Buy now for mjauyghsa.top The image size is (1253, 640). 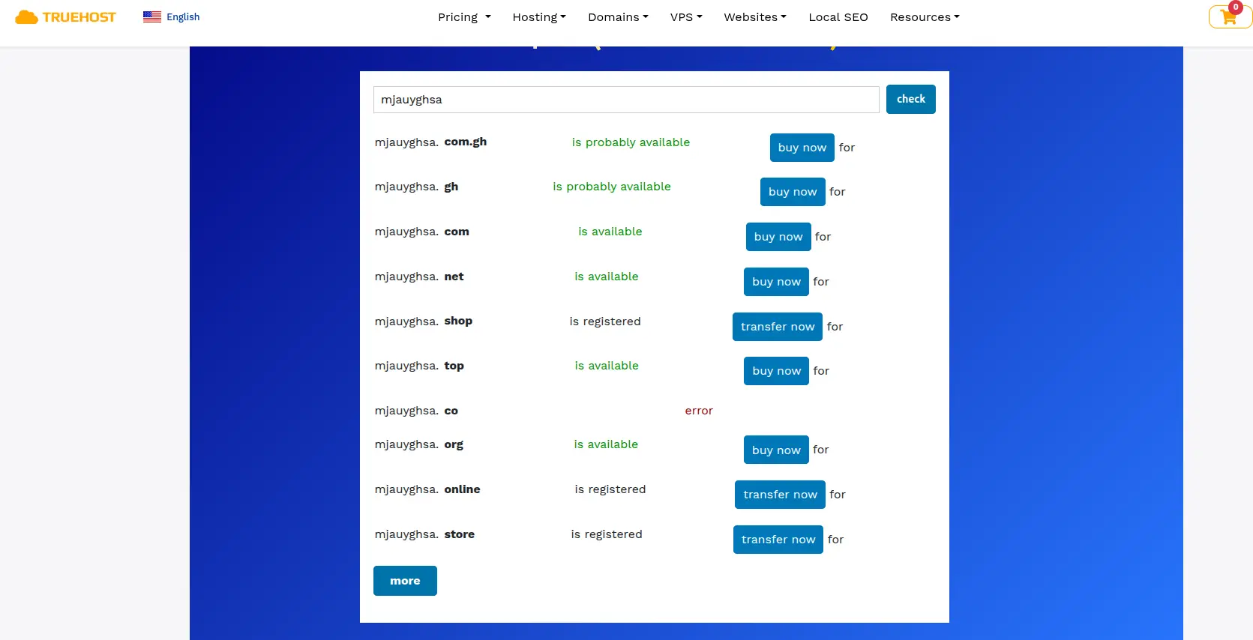click(x=776, y=371)
